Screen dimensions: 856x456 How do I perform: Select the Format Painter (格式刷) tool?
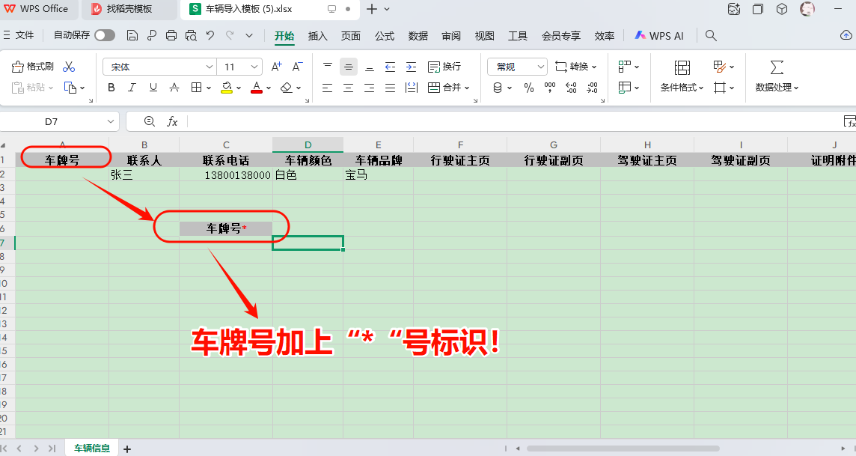point(34,67)
